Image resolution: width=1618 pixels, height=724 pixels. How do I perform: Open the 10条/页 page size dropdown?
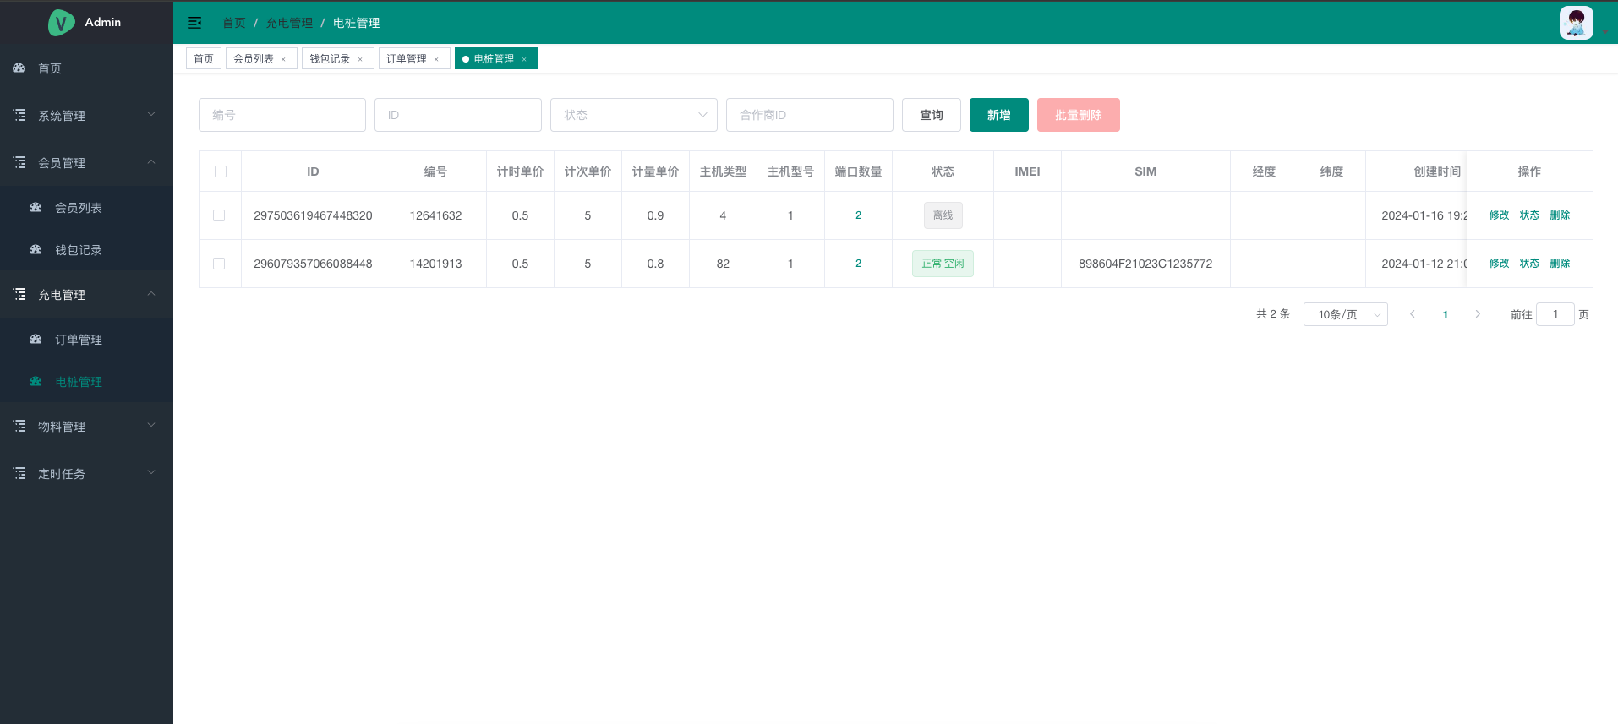1345,314
